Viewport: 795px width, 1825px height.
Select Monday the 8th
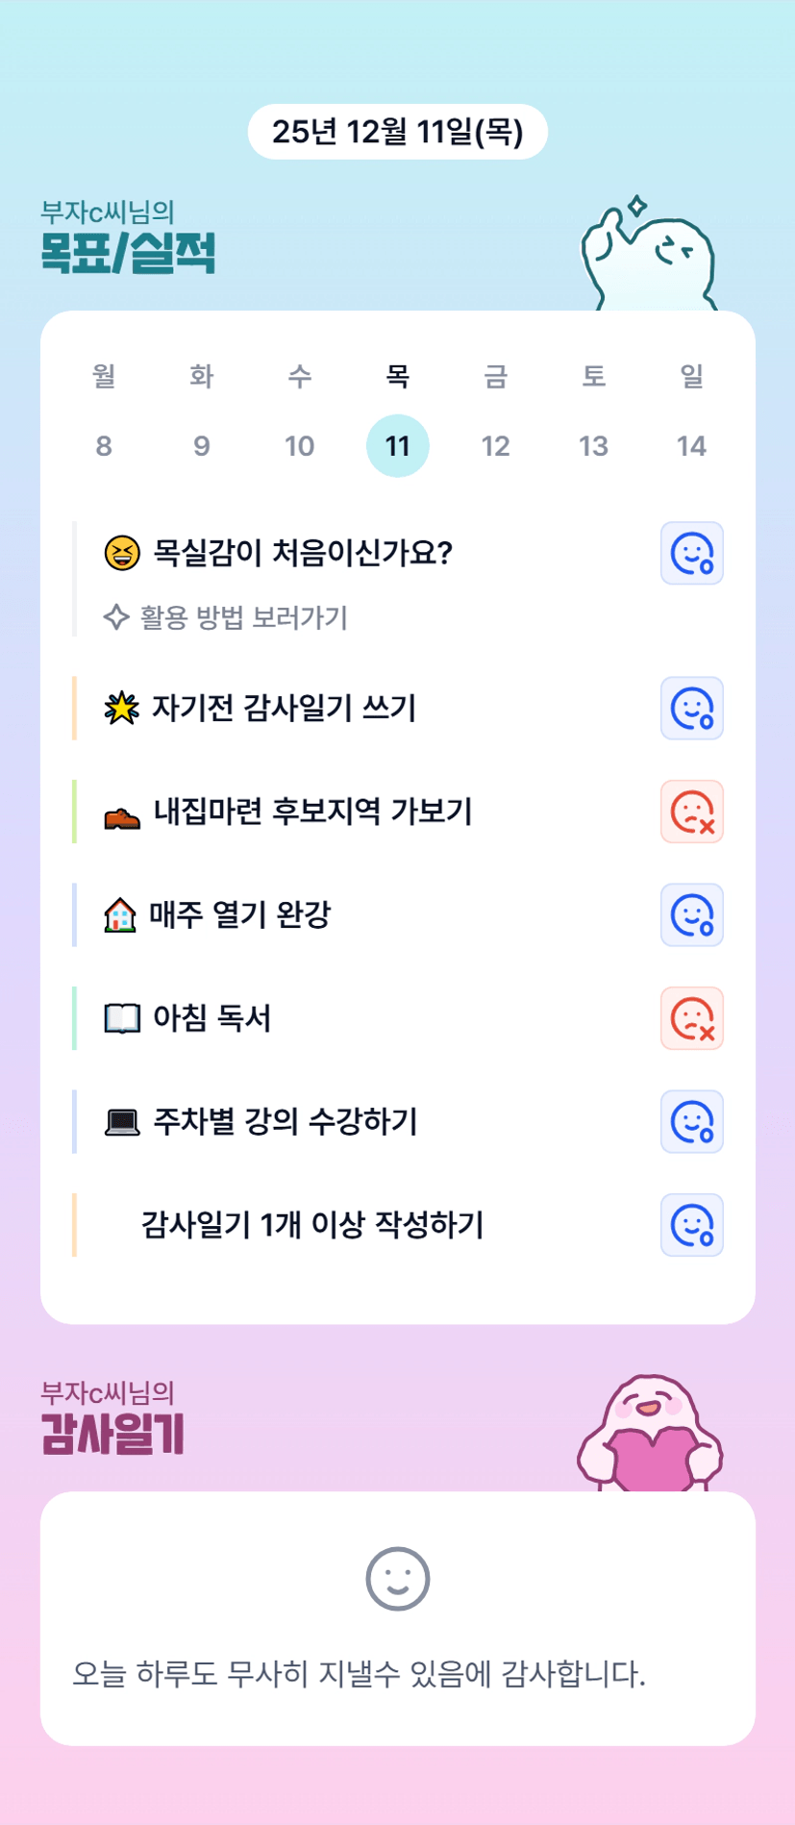[104, 445]
